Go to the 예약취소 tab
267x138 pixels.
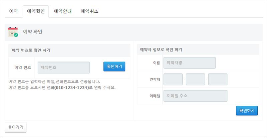89,11
